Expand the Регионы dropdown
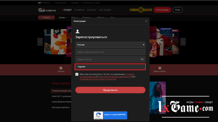 [46, 3]
